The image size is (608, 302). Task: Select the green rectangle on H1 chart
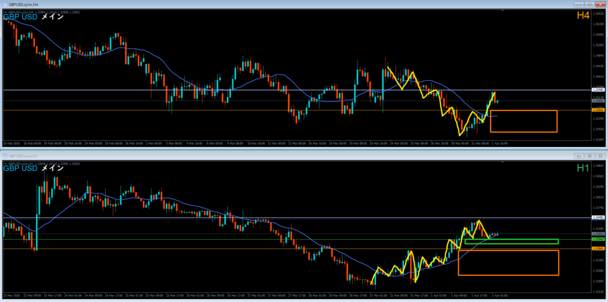point(511,240)
